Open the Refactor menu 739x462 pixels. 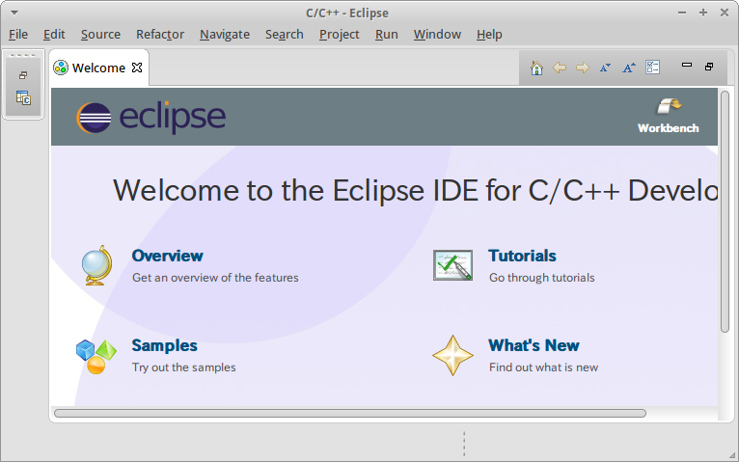[x=160, y=35]
